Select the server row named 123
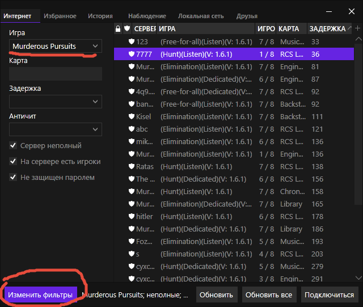Screen dimensions: 363x307 pyautogui.click(x=234, y=41)
